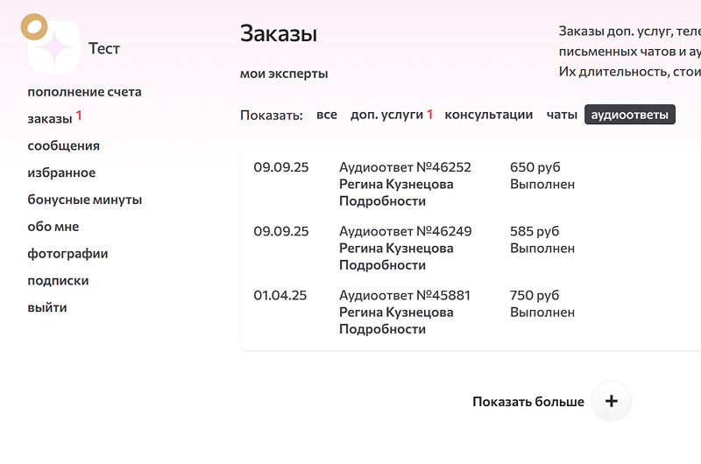The height and width of the screenshot is (464, 701).
Task: Click Показать больше text
Action: click(x=528, y=402)
